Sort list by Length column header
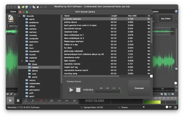This screenshot has width=184, height=117. click(118, 16)
